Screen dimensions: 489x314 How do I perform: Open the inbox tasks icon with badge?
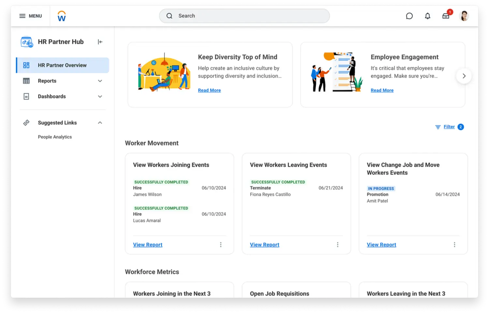(x=446, y=16)
